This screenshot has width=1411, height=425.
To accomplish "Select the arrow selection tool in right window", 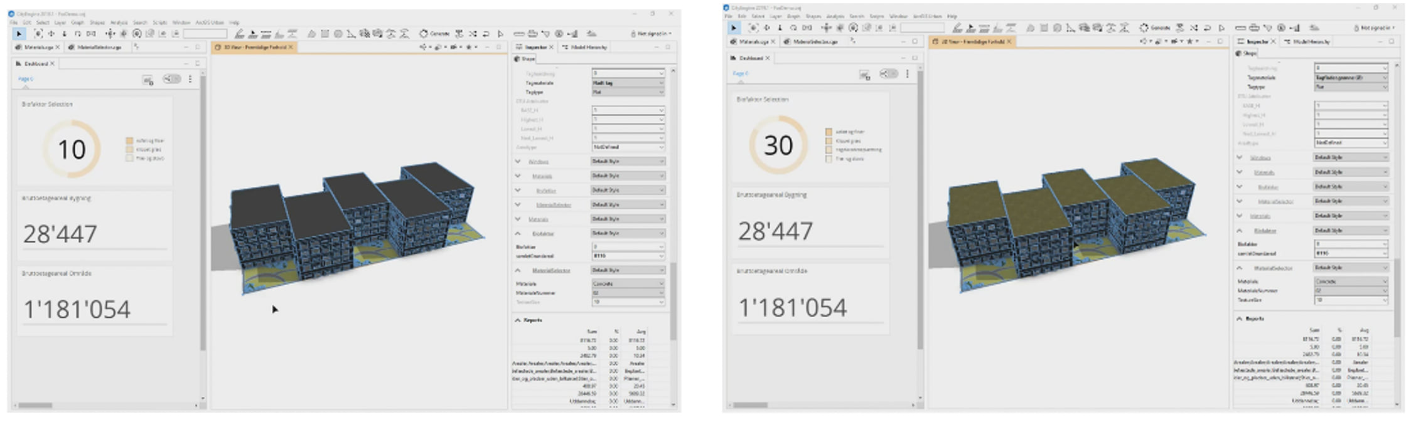I will [734, 28].
